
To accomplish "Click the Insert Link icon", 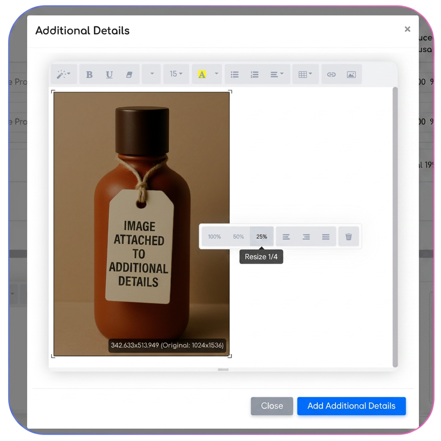I will 331,75.
